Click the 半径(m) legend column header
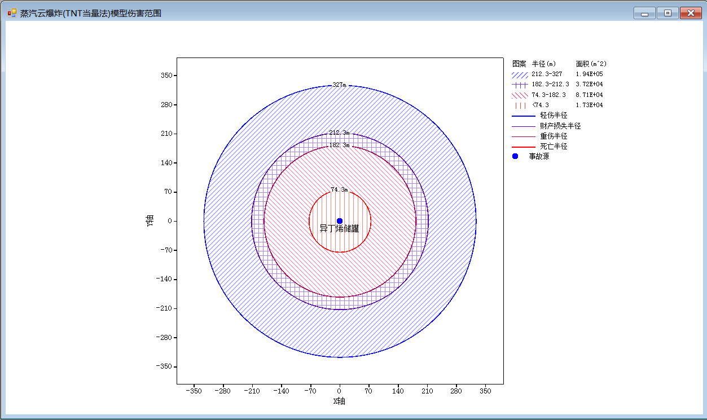 544,64
